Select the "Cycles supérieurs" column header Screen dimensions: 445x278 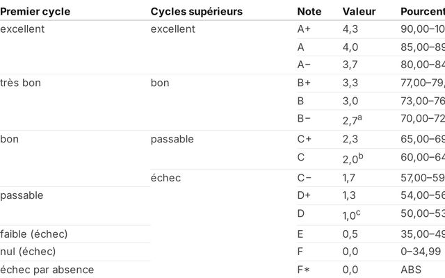point(196,12)
